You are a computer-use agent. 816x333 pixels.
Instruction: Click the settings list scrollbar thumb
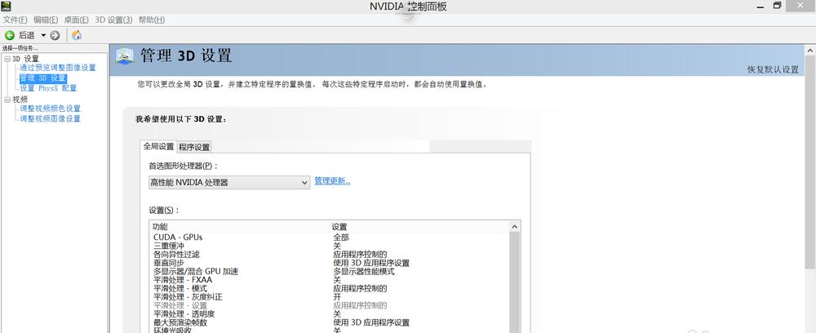point(514,282)
